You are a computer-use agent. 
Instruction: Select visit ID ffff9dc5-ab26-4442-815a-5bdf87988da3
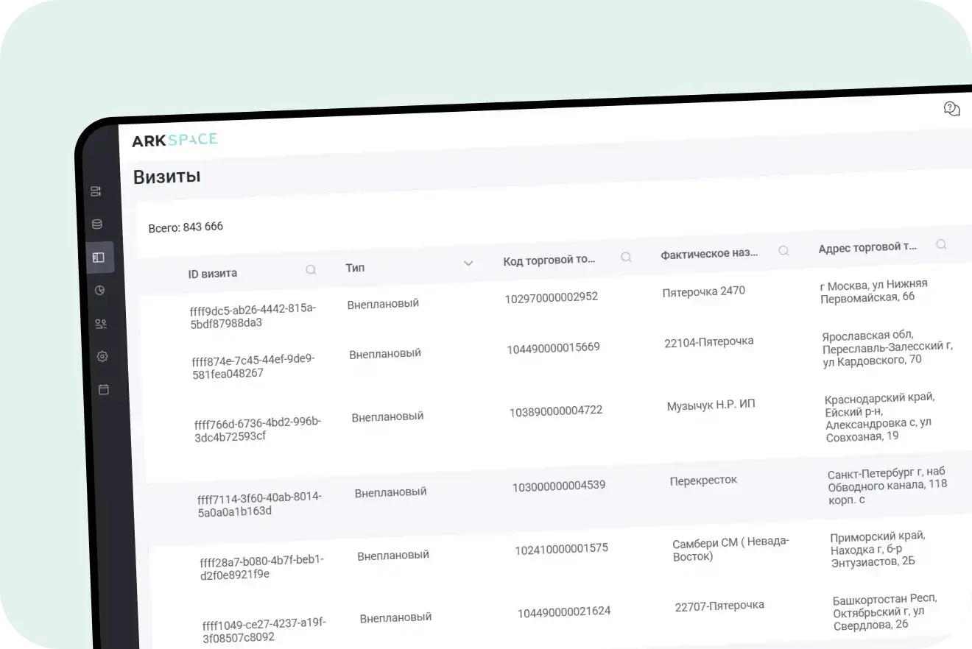point(253,316)
